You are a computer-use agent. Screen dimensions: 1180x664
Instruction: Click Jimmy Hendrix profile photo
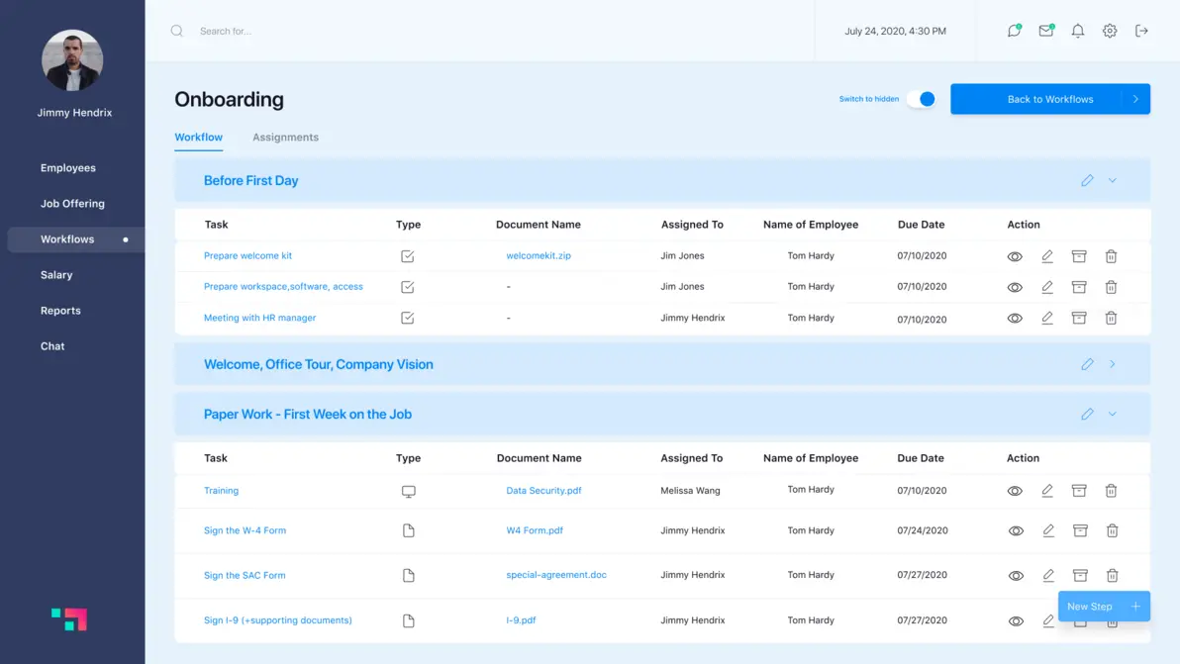click(72, 60)
